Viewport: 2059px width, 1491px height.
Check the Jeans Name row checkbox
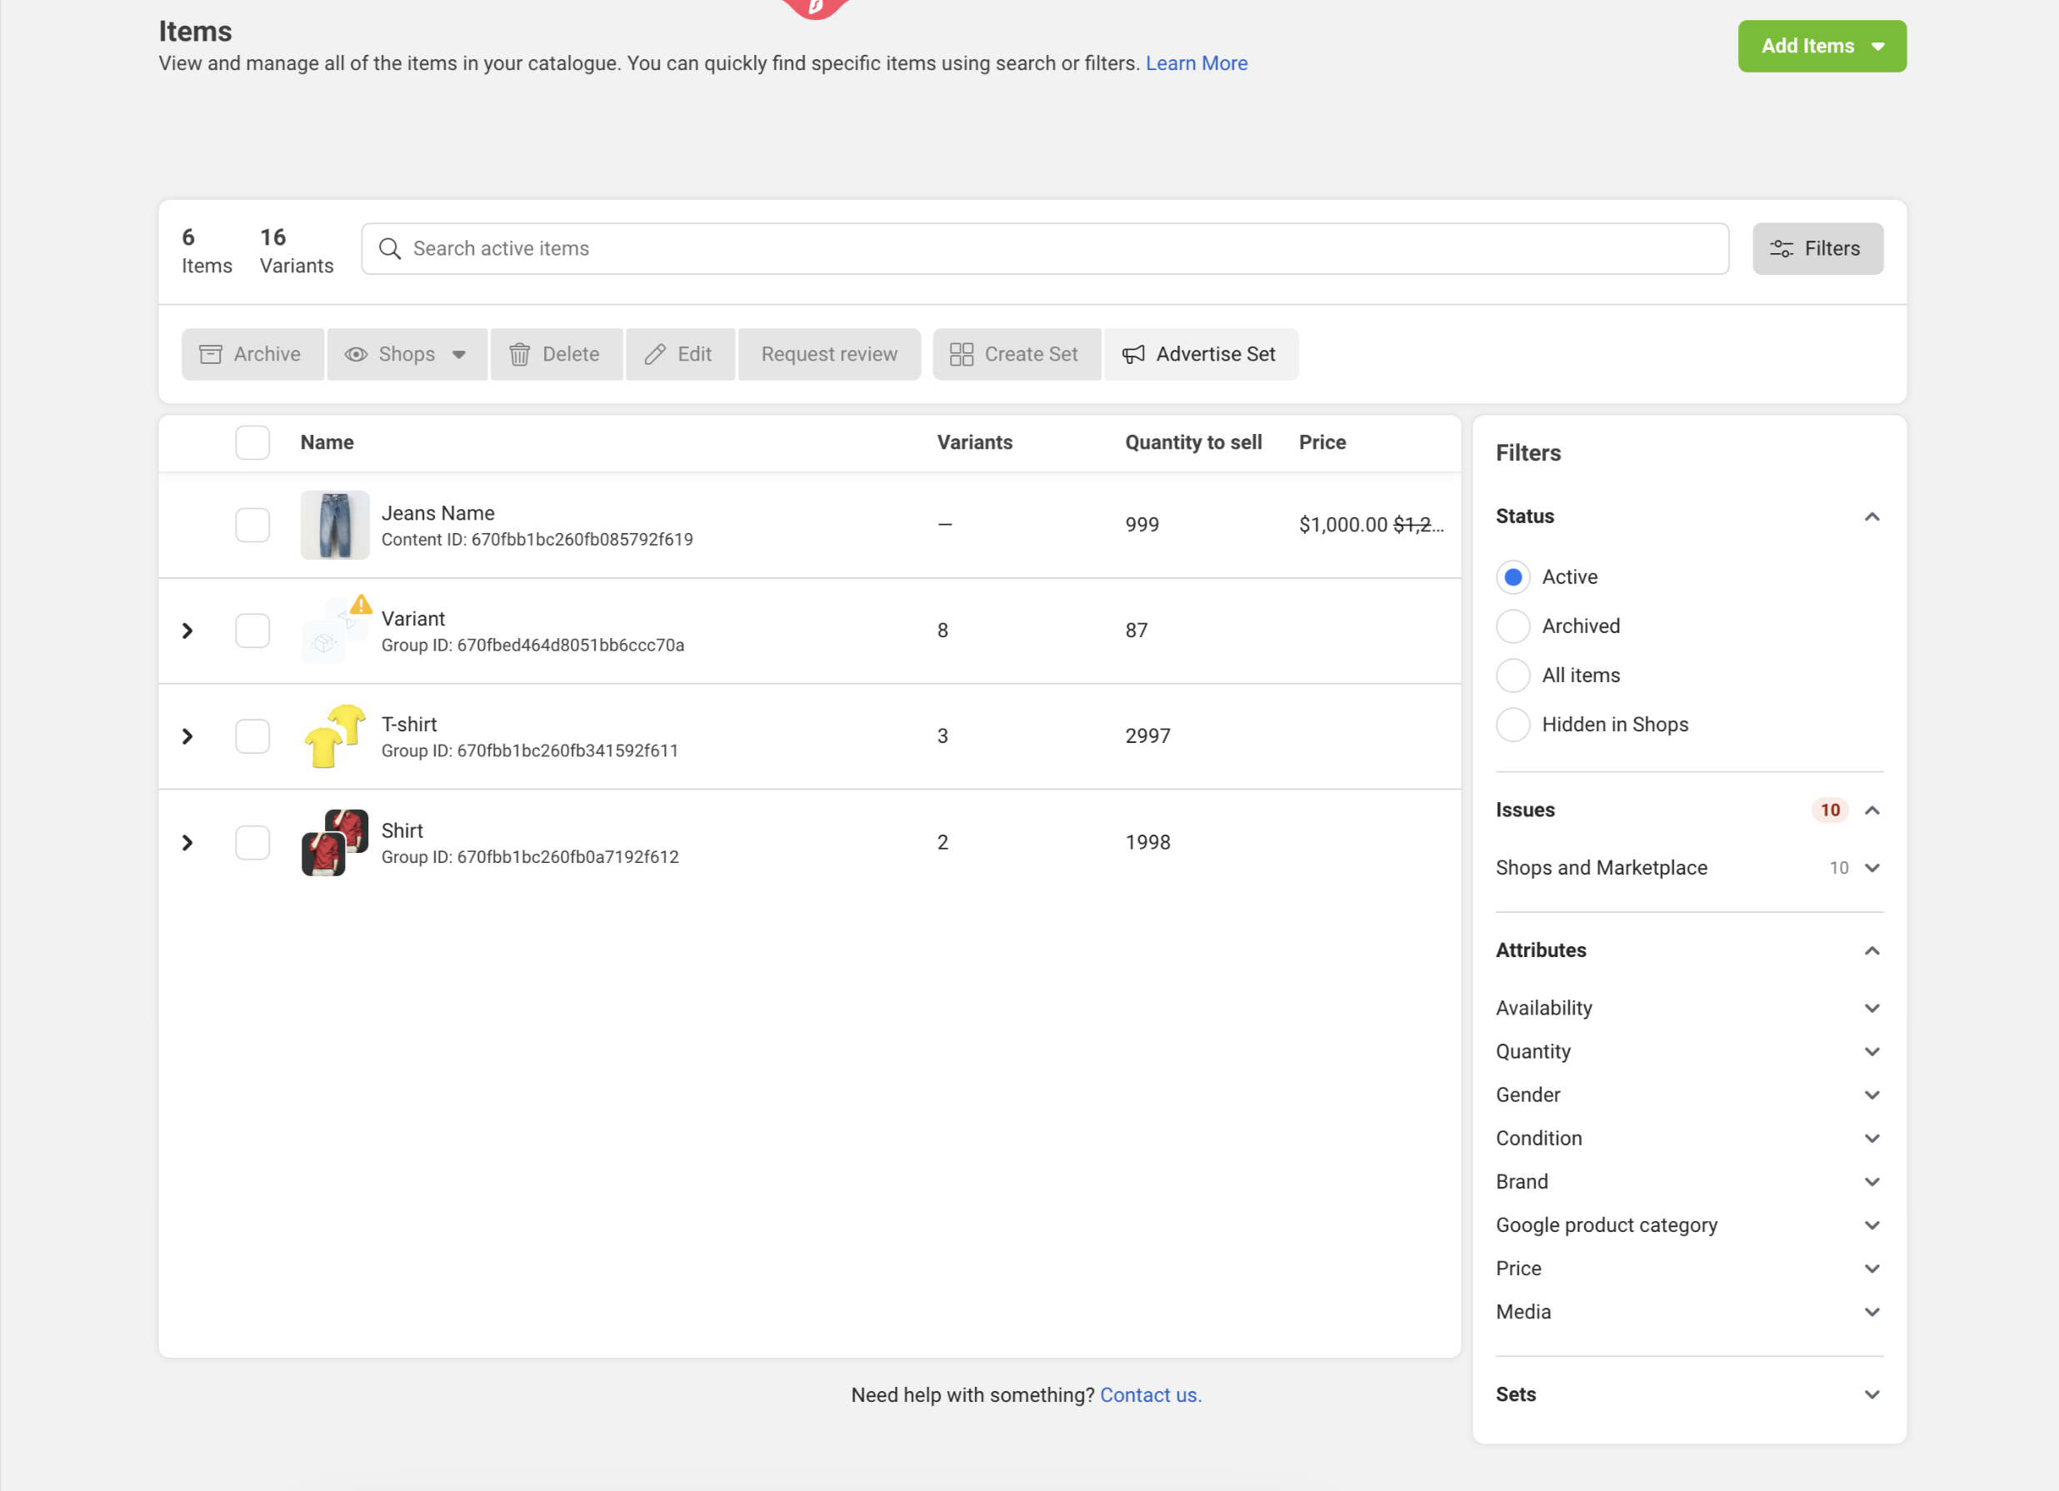[252, 525]
